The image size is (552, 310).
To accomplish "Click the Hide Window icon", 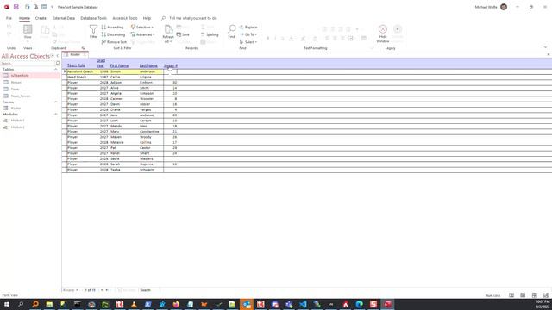I will [383, 29].
